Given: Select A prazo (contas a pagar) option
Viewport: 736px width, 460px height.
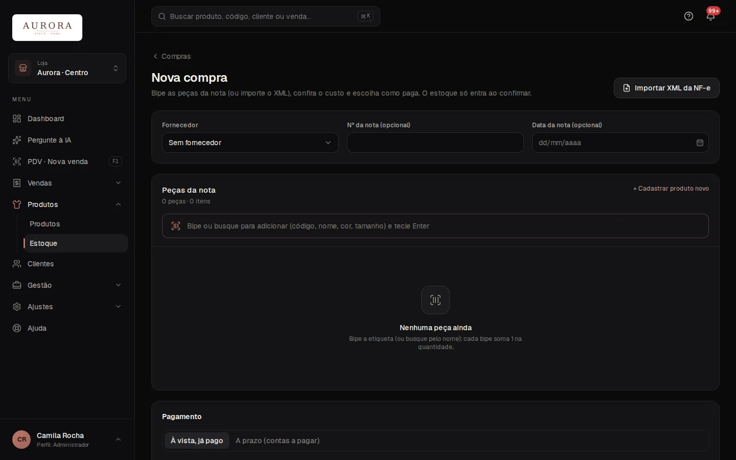Looking at the screenshot, I should tap(278, 441).
